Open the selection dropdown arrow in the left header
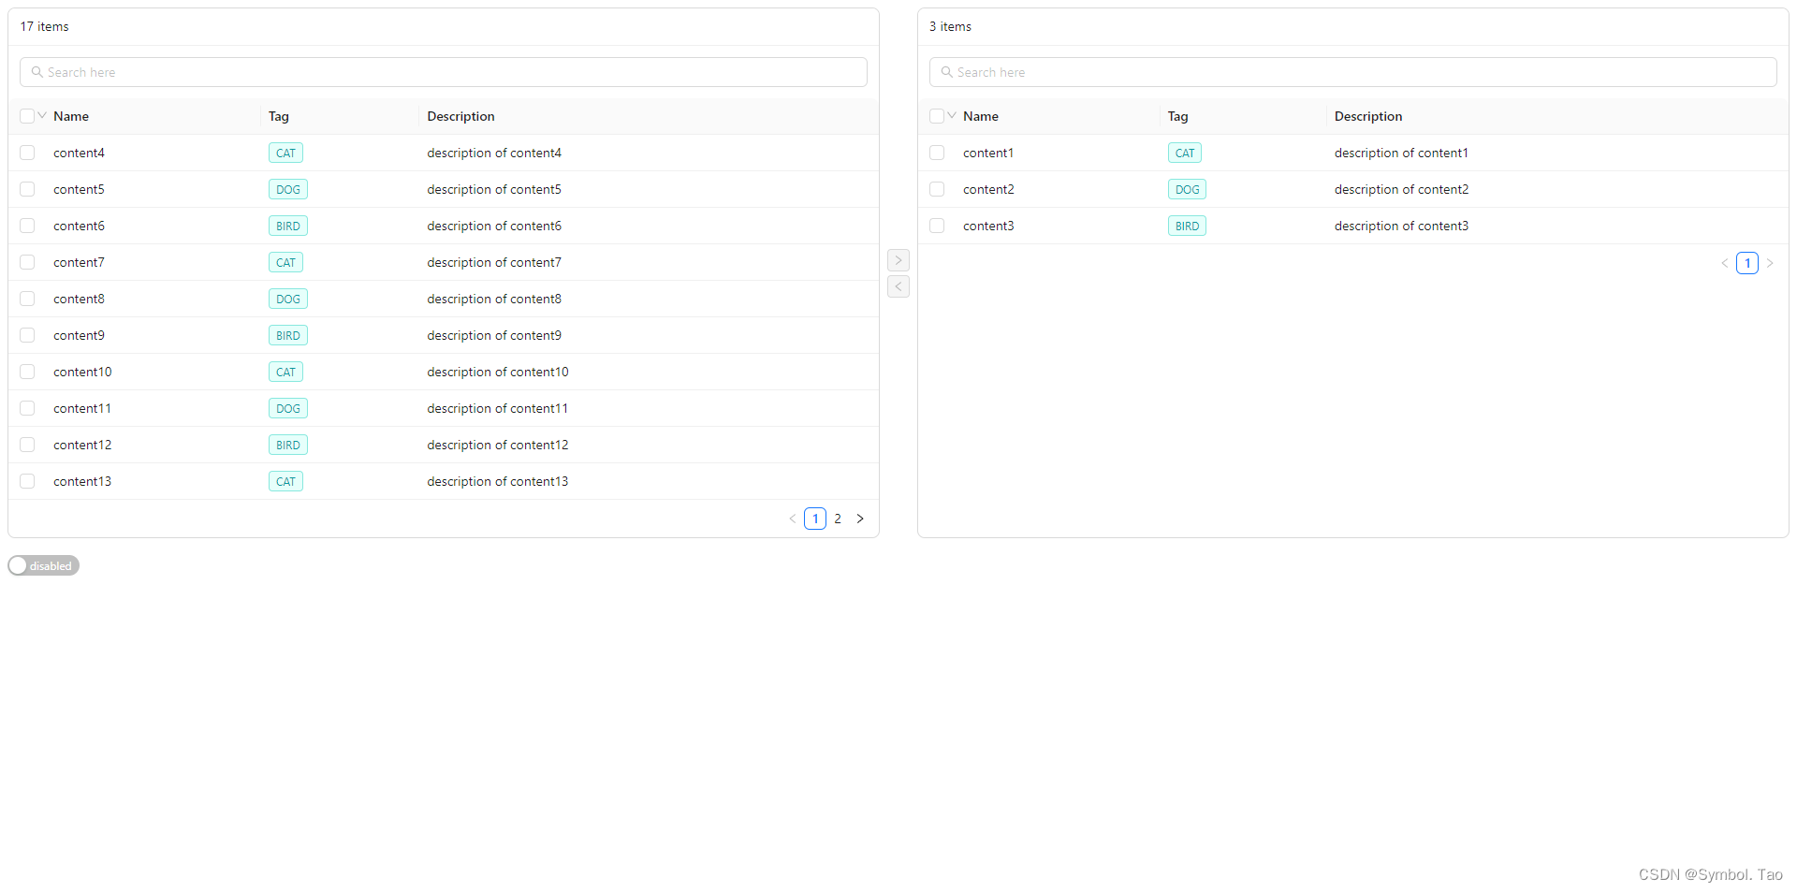Viewport: 1797px width, 892px height. [42, 115]
